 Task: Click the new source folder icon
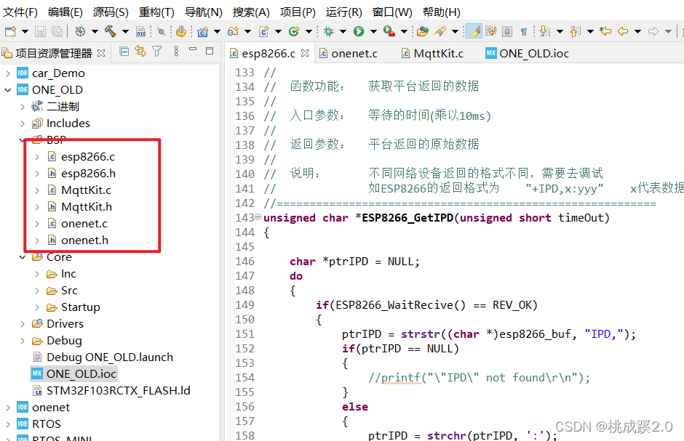[x=234, y=31]
